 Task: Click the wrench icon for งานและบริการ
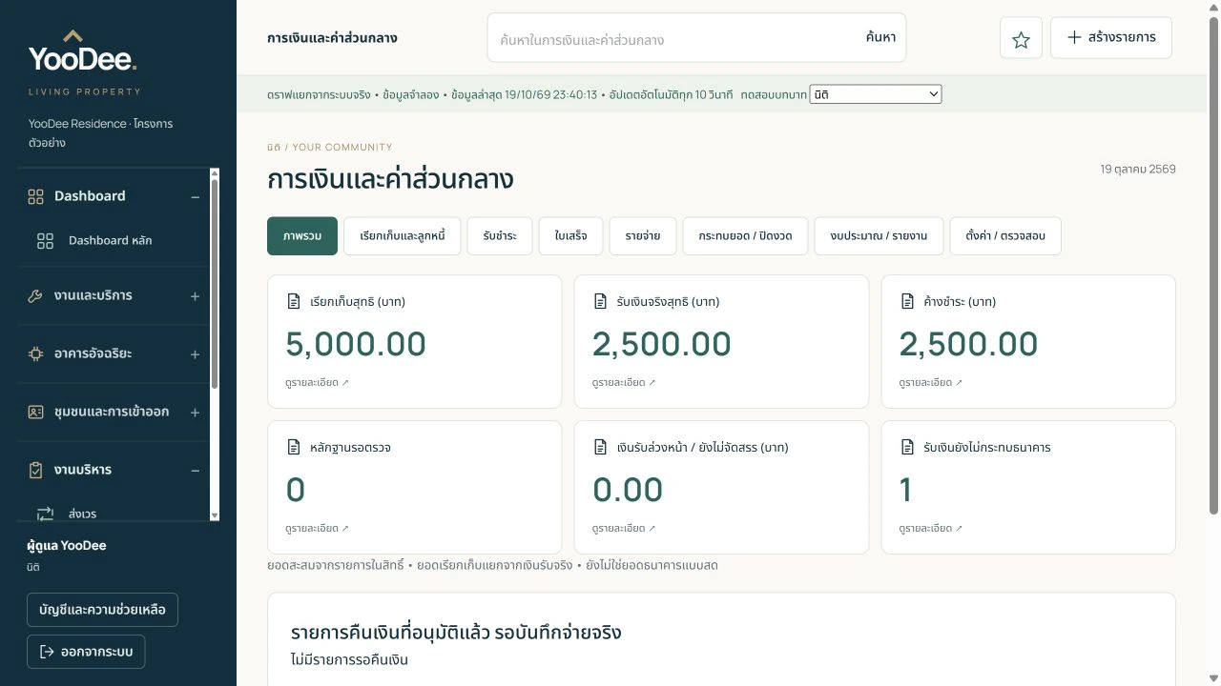tap(36, 296)
